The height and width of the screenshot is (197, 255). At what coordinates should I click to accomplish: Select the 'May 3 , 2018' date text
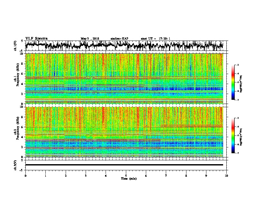(x=90, y=39)
